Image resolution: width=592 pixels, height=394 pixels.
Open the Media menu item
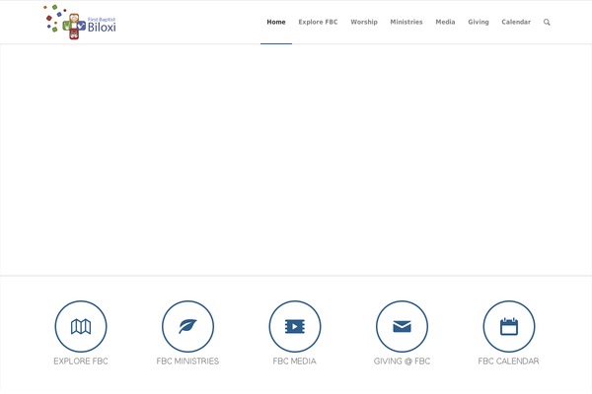(x=445, y=22)
